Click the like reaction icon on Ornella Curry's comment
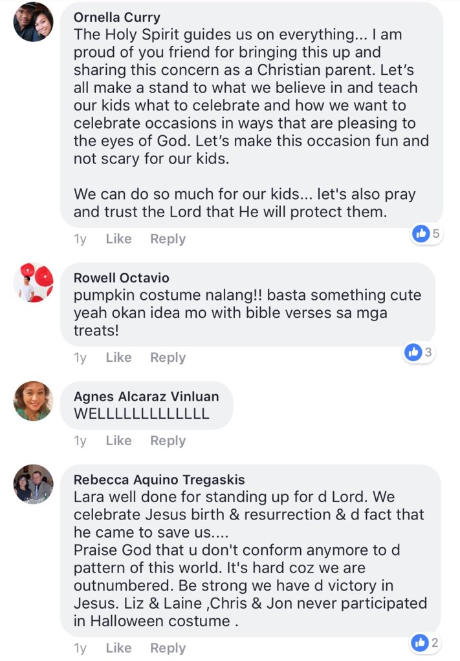The image size is (460, 661). tap(421, 234)
